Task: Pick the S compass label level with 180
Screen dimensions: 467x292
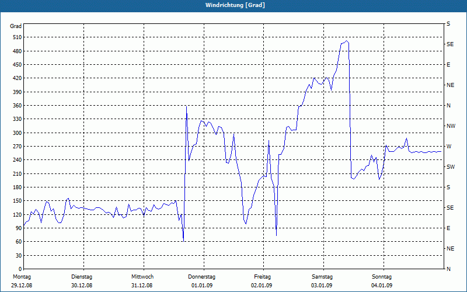Action: 448,187
